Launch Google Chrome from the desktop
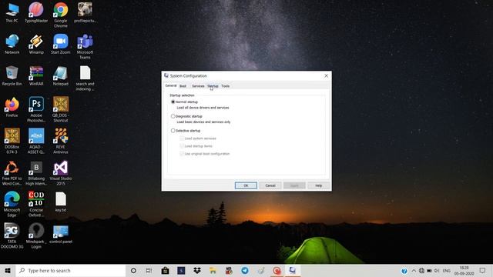Viewport: 493px width, 277px height. tap(61, 15)
